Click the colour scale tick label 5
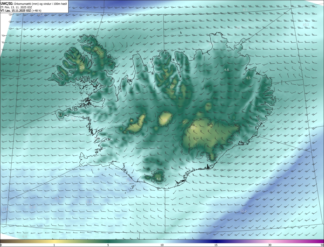324x247 pixels. [x=108, y=245]
